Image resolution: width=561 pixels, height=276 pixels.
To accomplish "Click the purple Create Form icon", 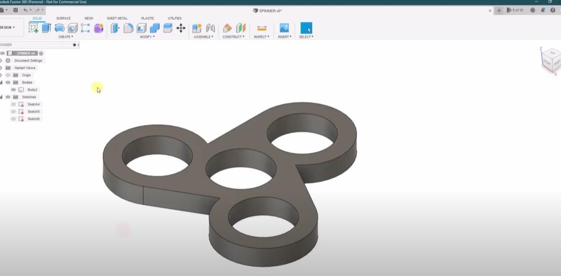I will 98,28.
